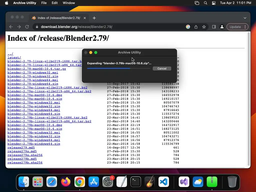256x192 pixels.
Task: Bookmark this page with the star
Action: pos(204,27)
